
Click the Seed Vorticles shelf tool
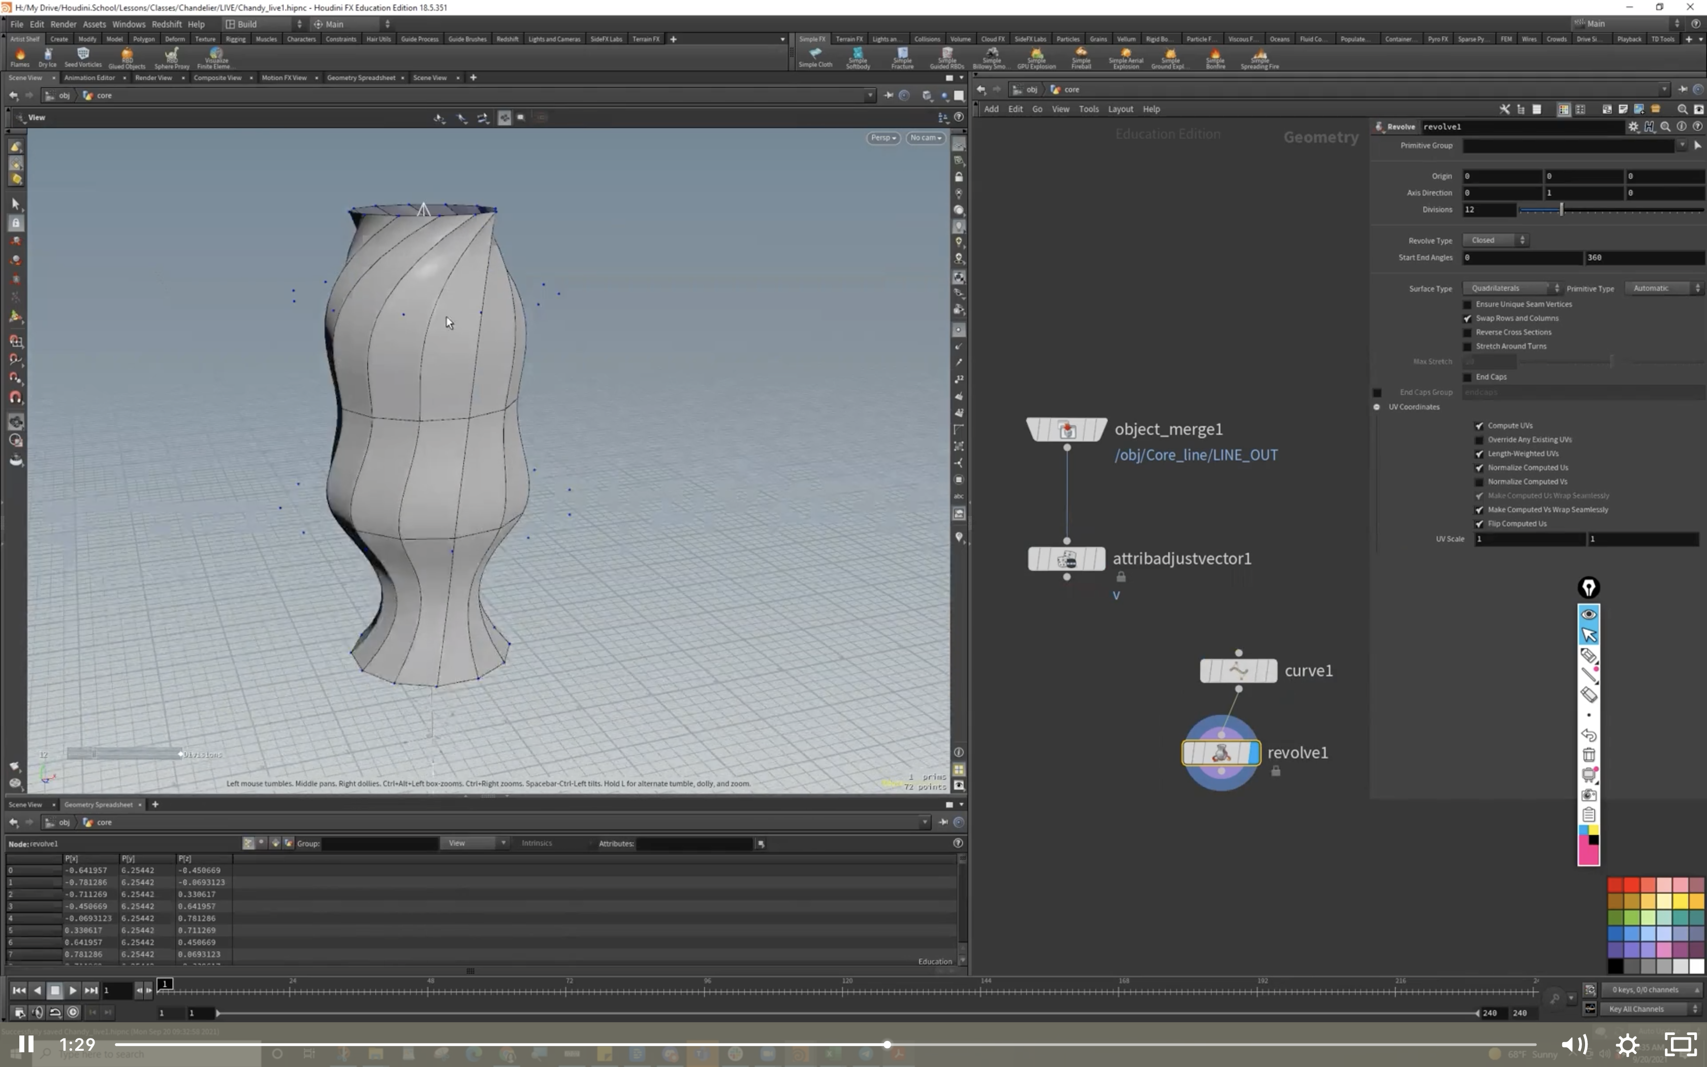click(x=83, y=54)
